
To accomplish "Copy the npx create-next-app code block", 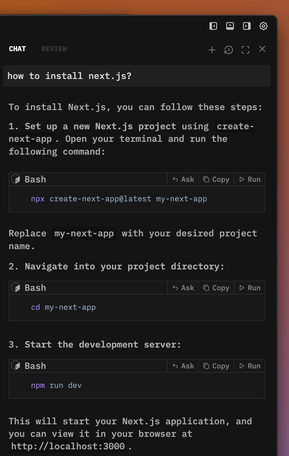I will coord(216,180).
